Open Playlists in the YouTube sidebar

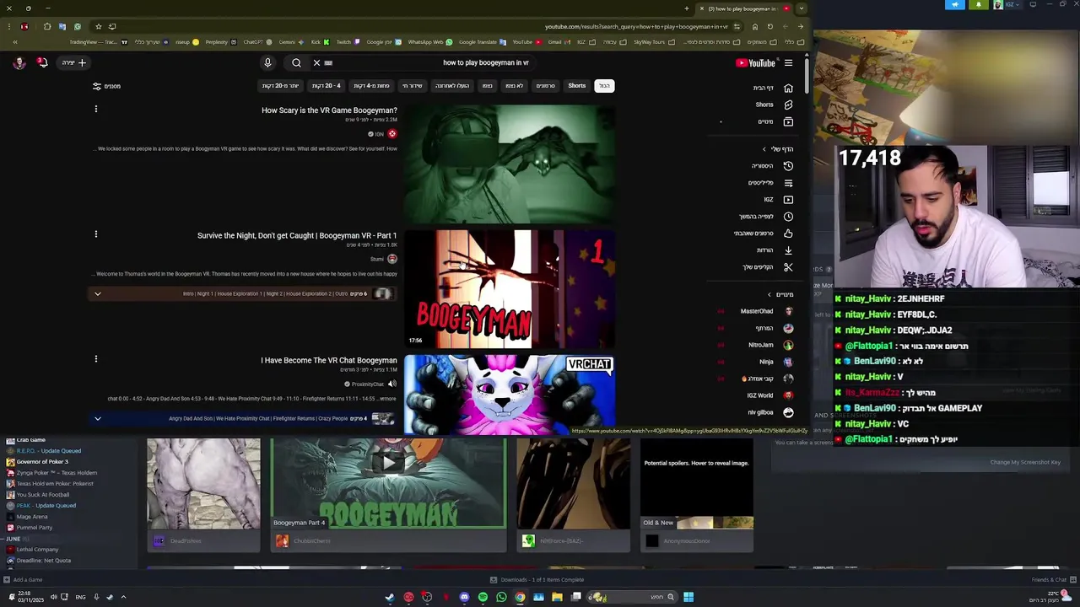(771, 183)
